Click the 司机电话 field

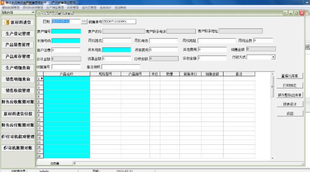[x=163, y=41]
